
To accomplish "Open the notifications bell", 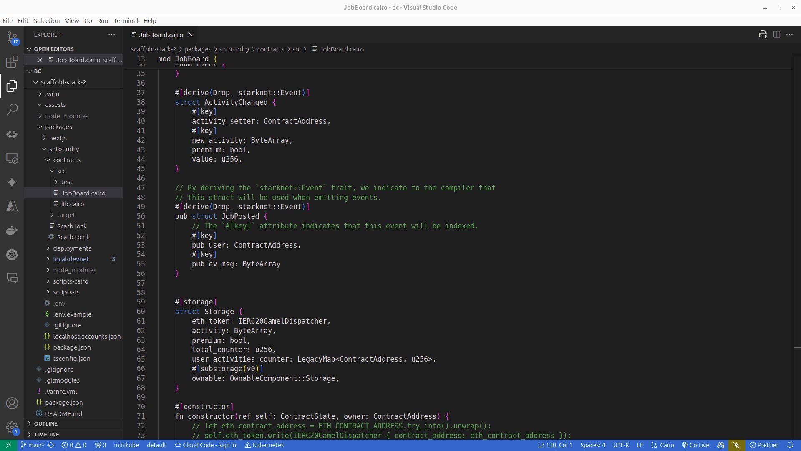I will pyautogui.click(x=790, y=445).
